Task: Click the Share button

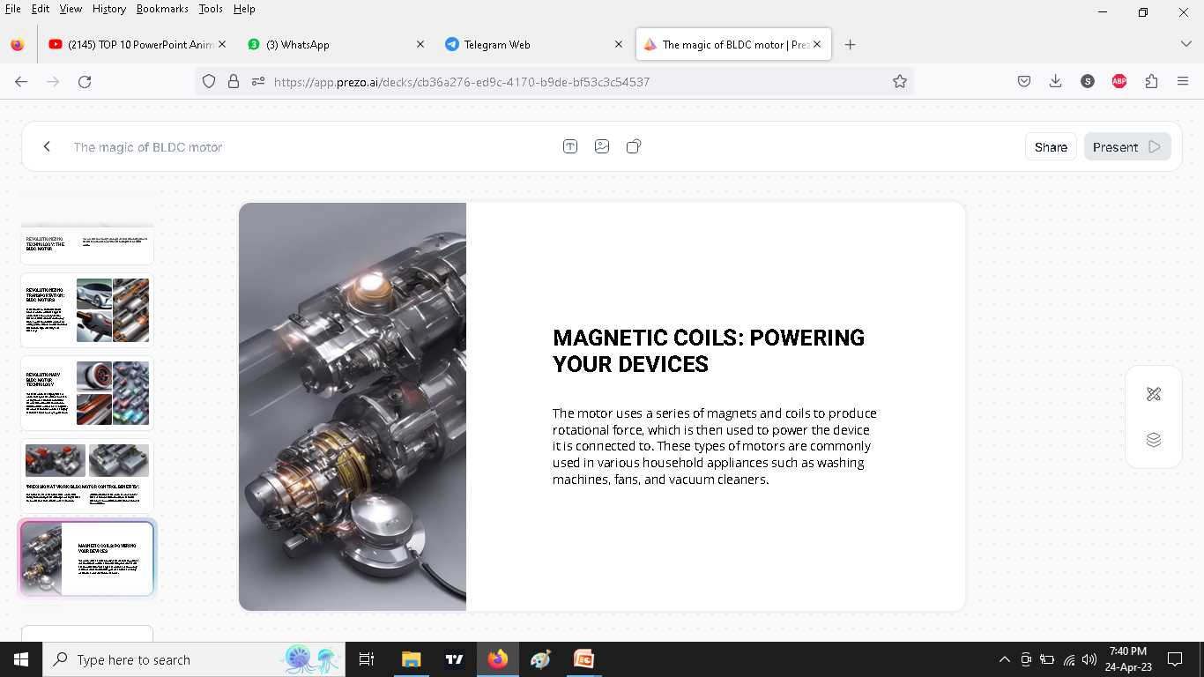Action: 1051,146
